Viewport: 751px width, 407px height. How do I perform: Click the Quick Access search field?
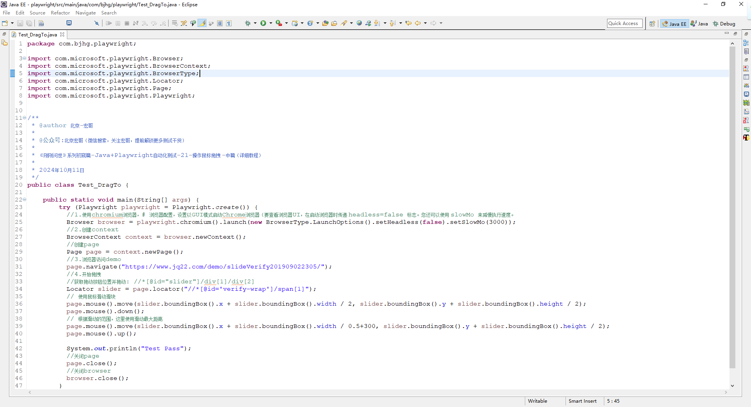pos(624,23)
